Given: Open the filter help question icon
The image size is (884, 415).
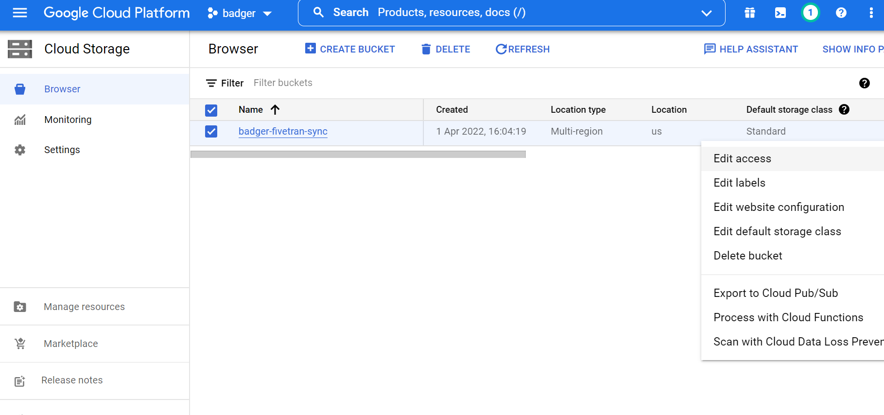Looking at the screenshot, I should (865, 83).
